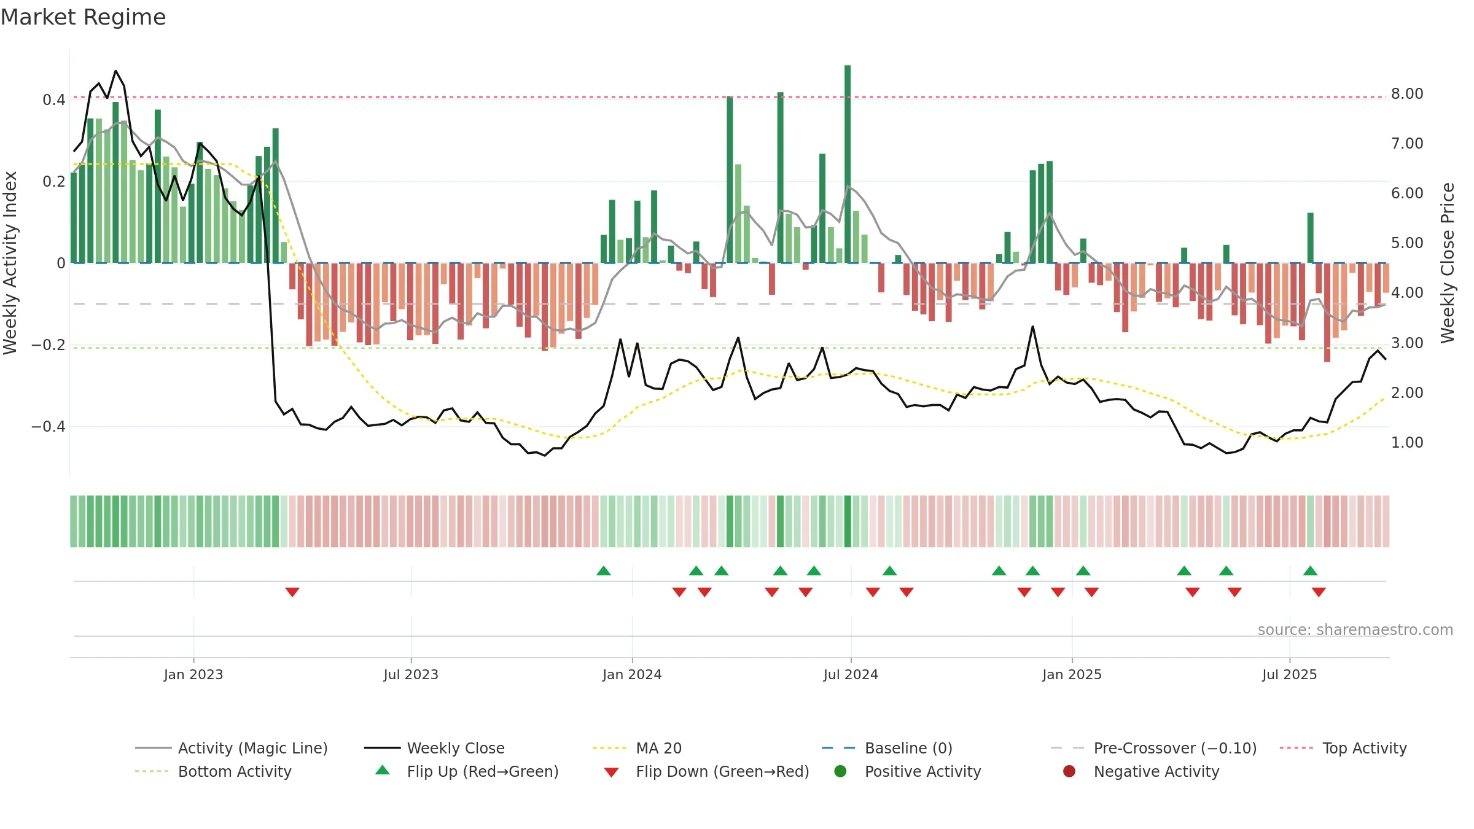Click the last green flip-up marker after Jul 2025
1474x829 pixels.
[x=1310, y=570]
